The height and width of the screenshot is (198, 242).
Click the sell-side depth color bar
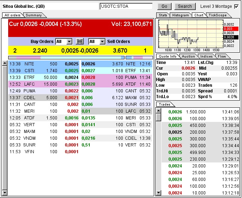(x=139, y=58)
